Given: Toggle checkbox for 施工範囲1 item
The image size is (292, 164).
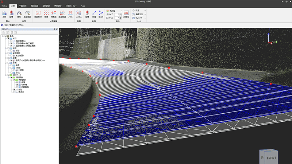Looking at the screenshot, I should pyautogui.click(x=11, y=55).
